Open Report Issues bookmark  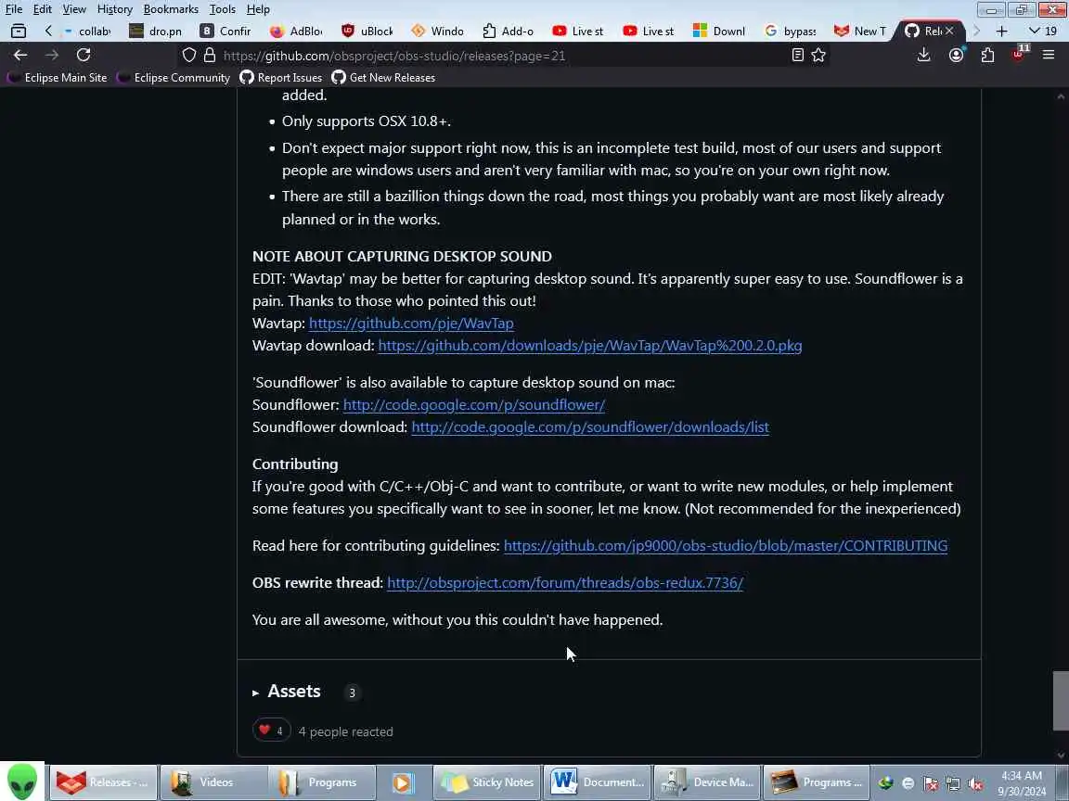(281, 78)
